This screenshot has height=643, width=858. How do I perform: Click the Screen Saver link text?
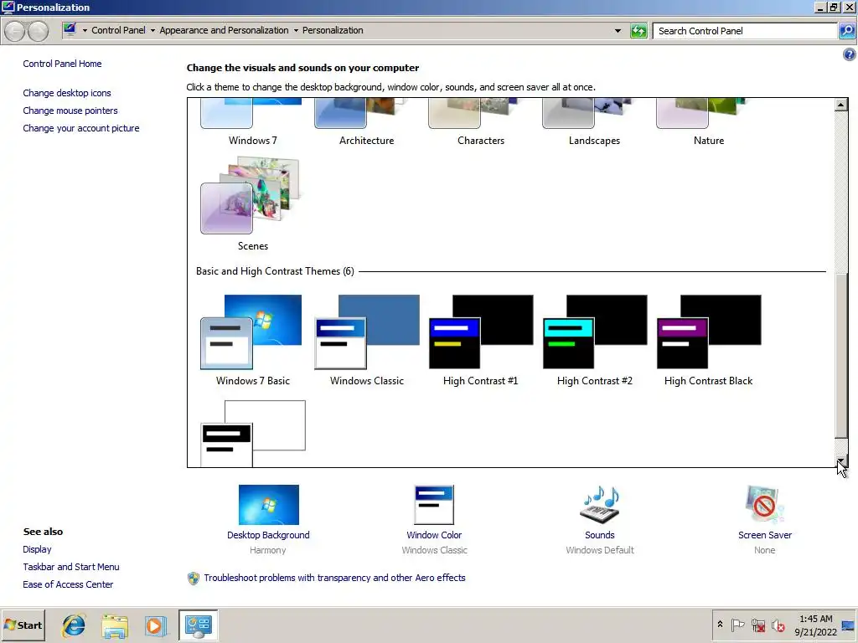(x=764, y=535)
